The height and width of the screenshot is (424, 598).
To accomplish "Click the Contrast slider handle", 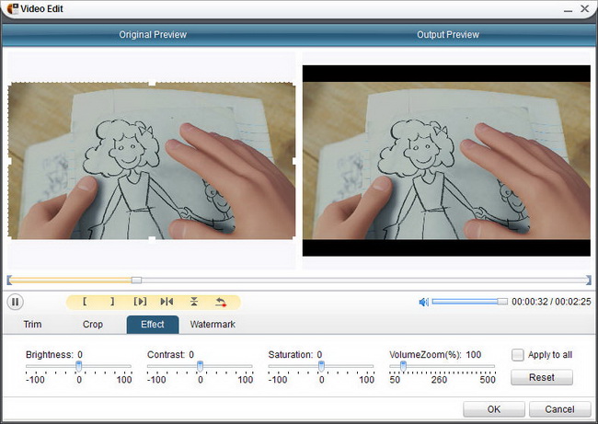I will (200, 366).
